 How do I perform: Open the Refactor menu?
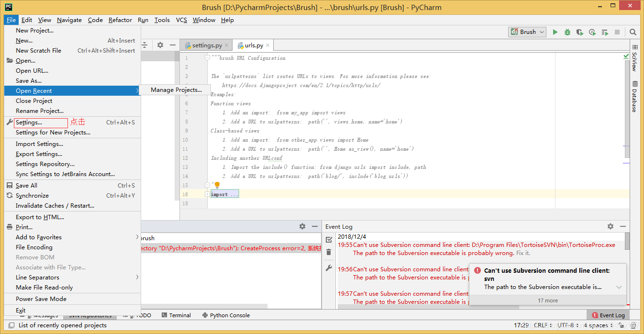tap(120, 20)
